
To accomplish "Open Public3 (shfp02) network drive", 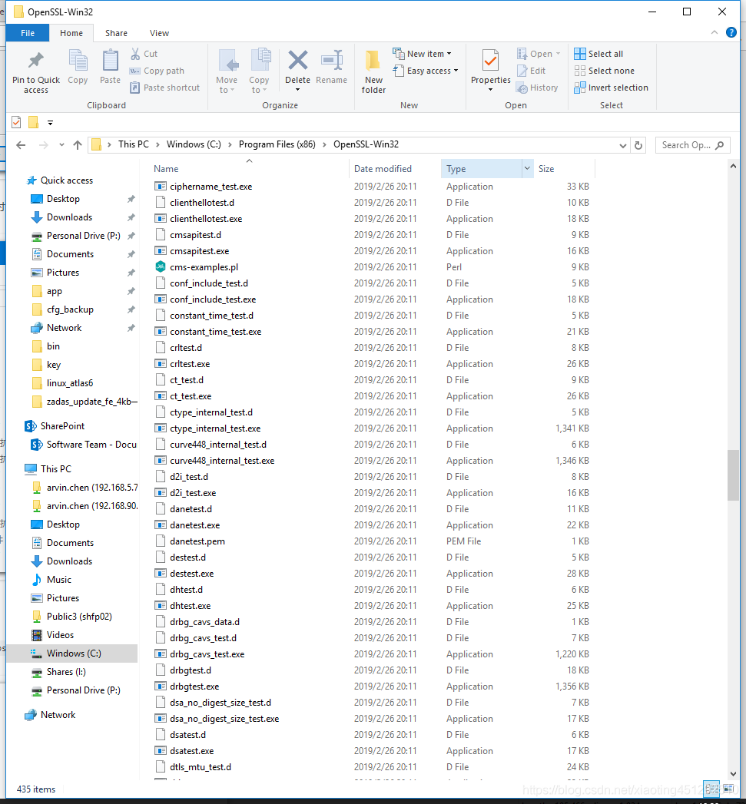I will [79, 617].
